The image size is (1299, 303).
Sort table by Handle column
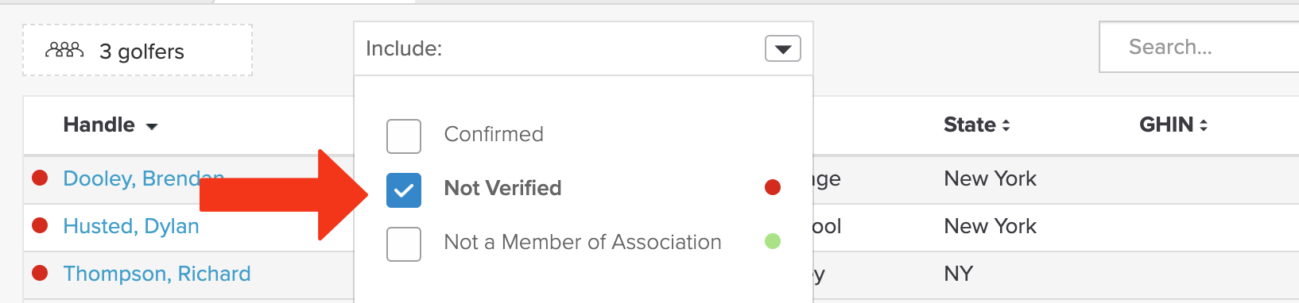(99, 125)
